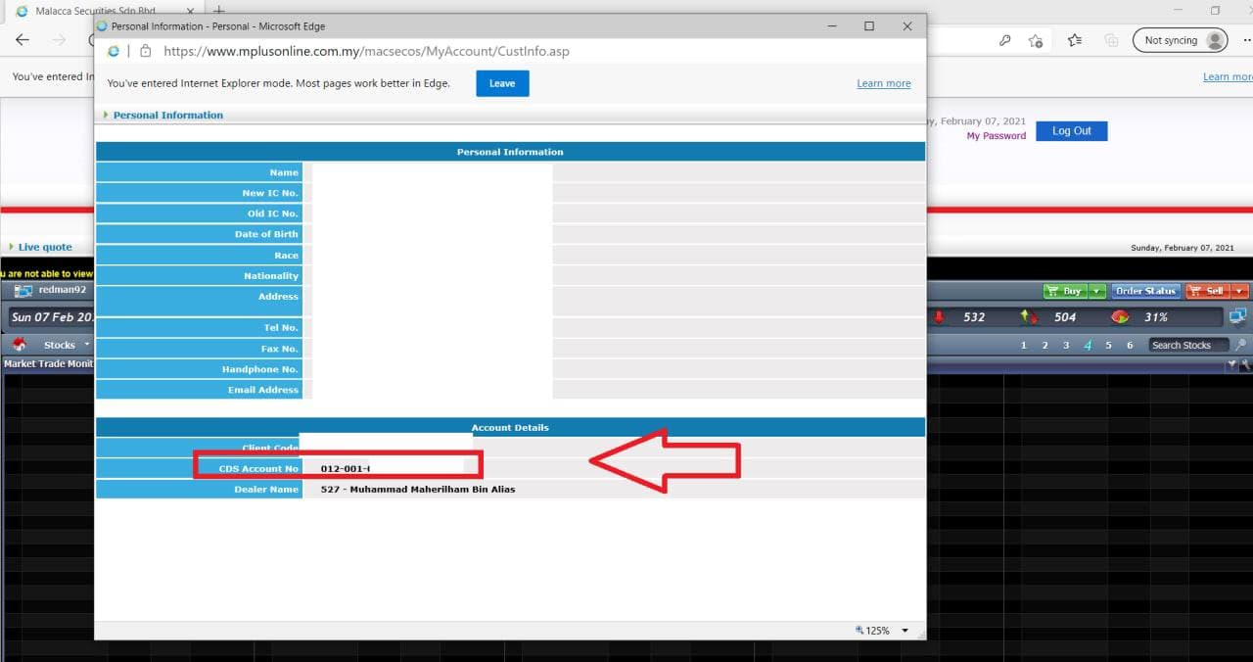Click the password key icon in Edge toolbar

pyautogui.click(x=1004, y=40)
